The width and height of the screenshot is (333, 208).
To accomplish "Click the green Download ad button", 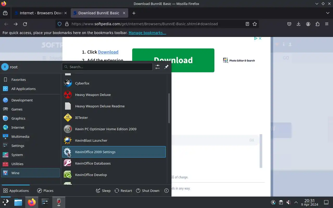I will 173,60.
